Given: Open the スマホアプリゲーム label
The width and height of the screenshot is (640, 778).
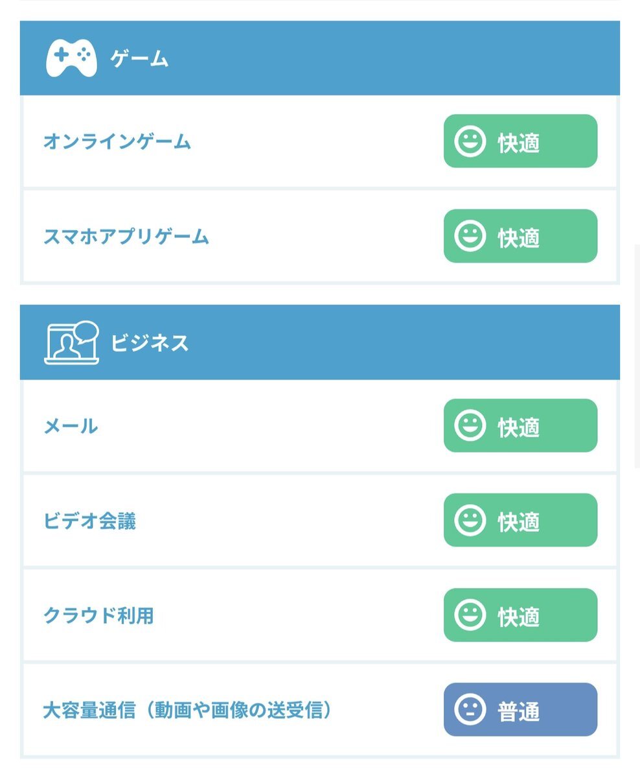Looking at the screenshot, I should click(126, 236).
